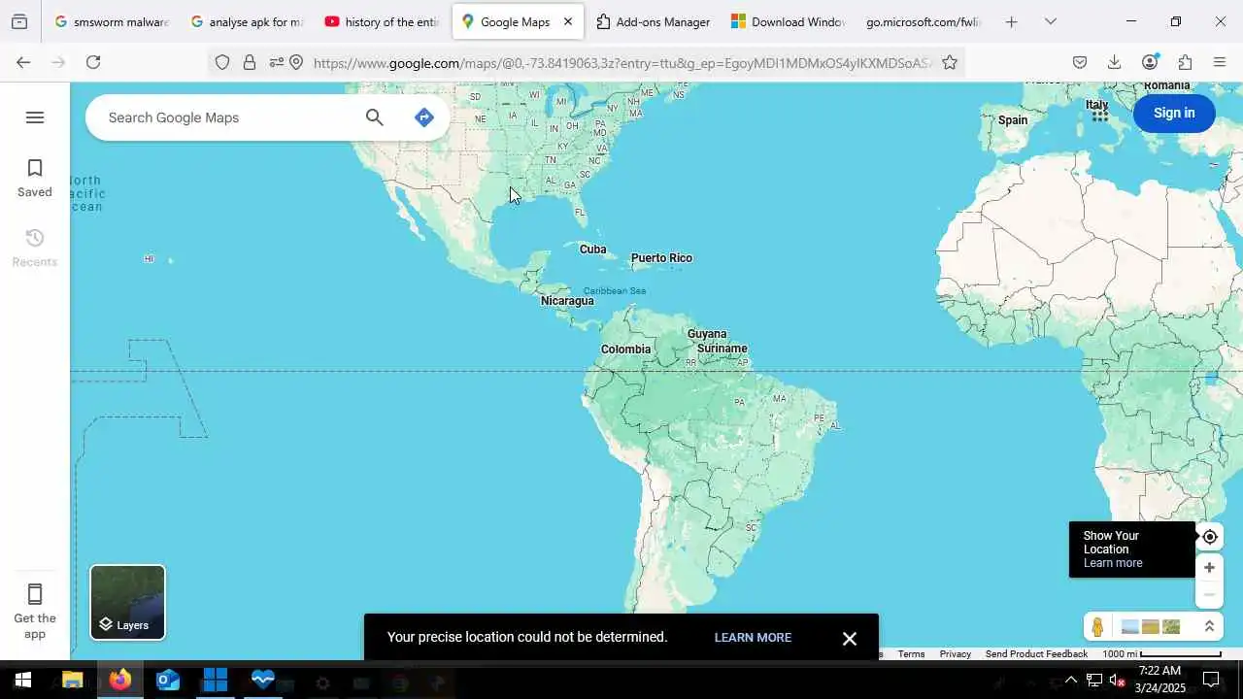Bookmark this page with star icon

click(950, 62)
